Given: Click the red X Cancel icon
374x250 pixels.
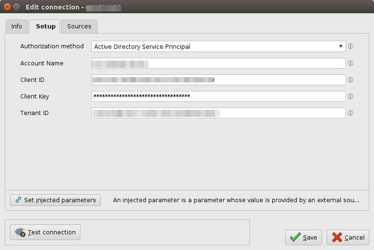Looking at the screenshot, I should coord(337,237).
